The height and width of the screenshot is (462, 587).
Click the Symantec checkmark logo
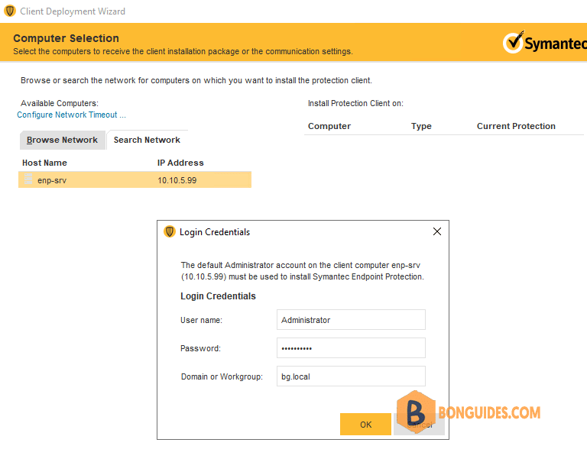(x=514, y=42)
